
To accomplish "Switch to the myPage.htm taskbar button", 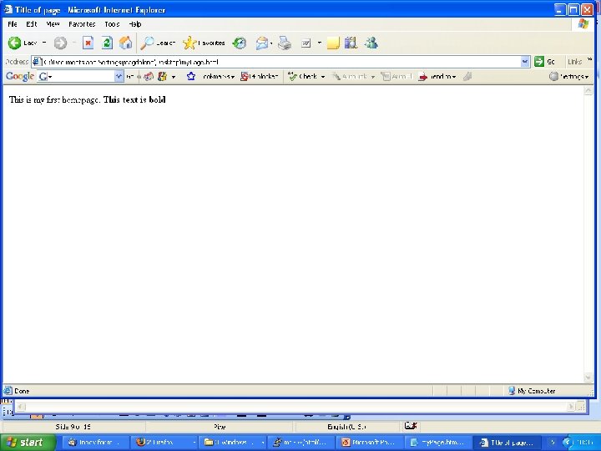I will click(x=437, y=443).
